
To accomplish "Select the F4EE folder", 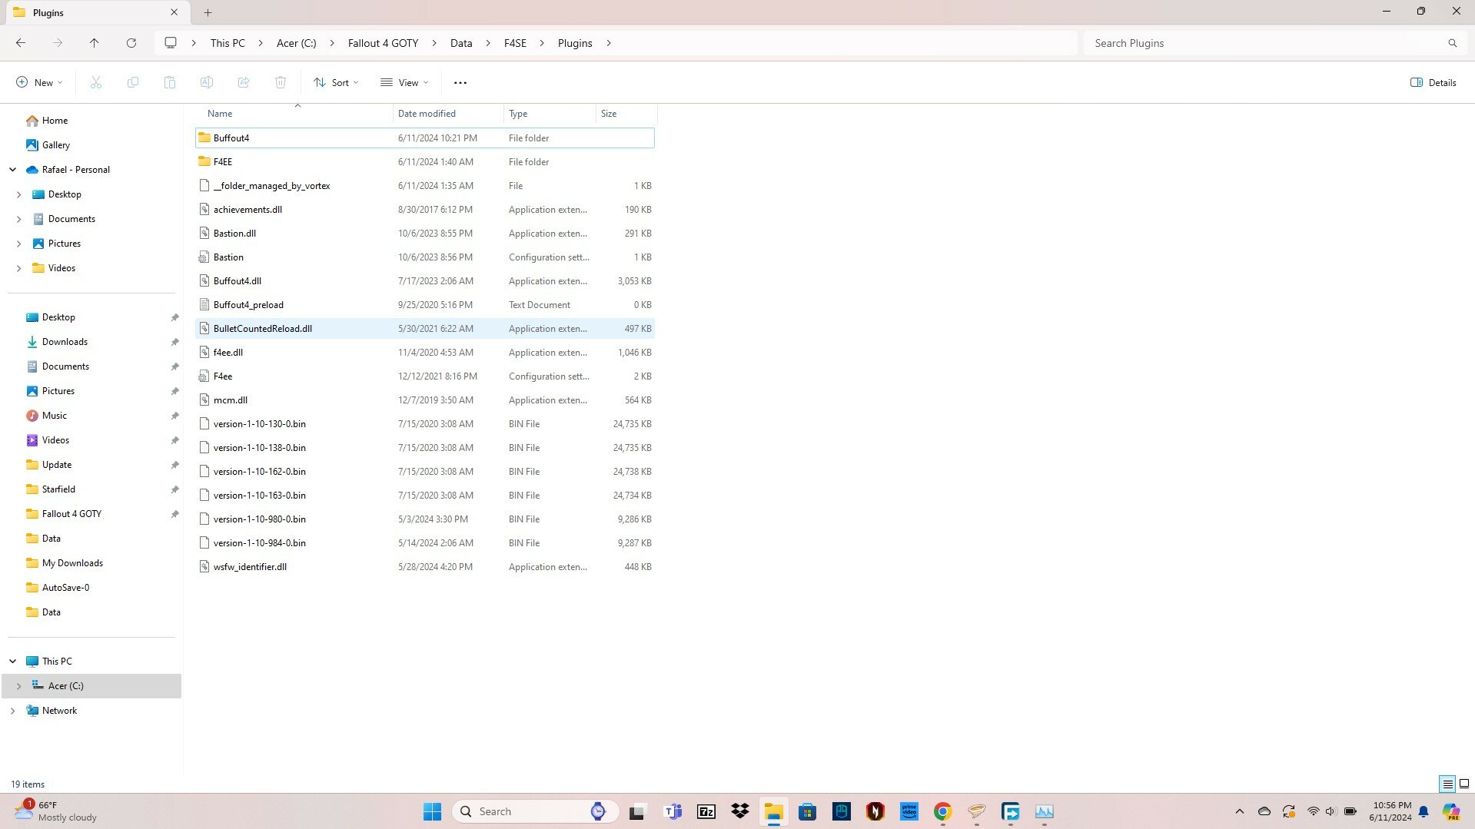I will [x=425, y=162].
